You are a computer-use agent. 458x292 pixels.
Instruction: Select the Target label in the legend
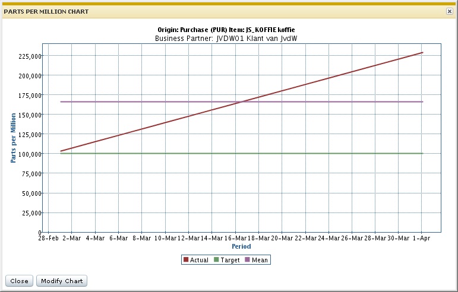tap(230, 260)
